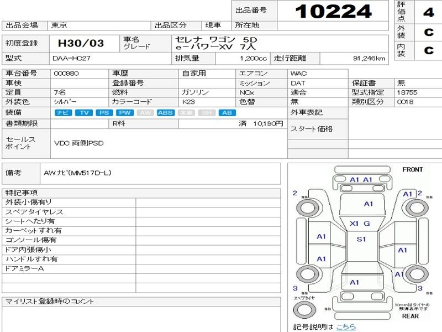Select the G mark on the windshield

pos(367,224)
